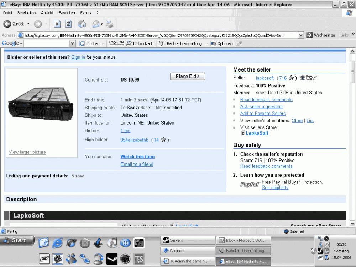Open the mail envelope toolbar icon
The width and height of the screenshot is (356, 267).
click(x=96, y=24)
